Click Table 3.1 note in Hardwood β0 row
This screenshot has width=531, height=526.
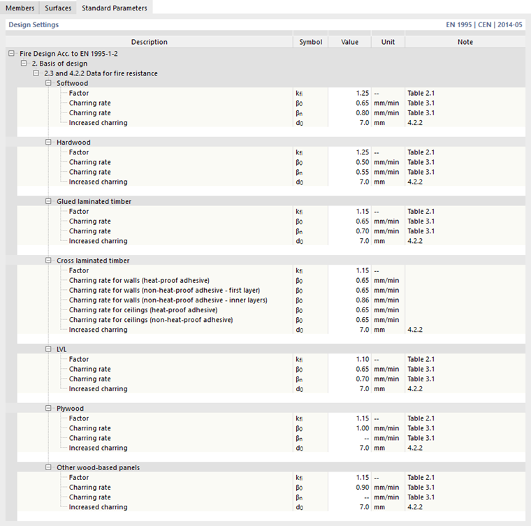[421, 162]
